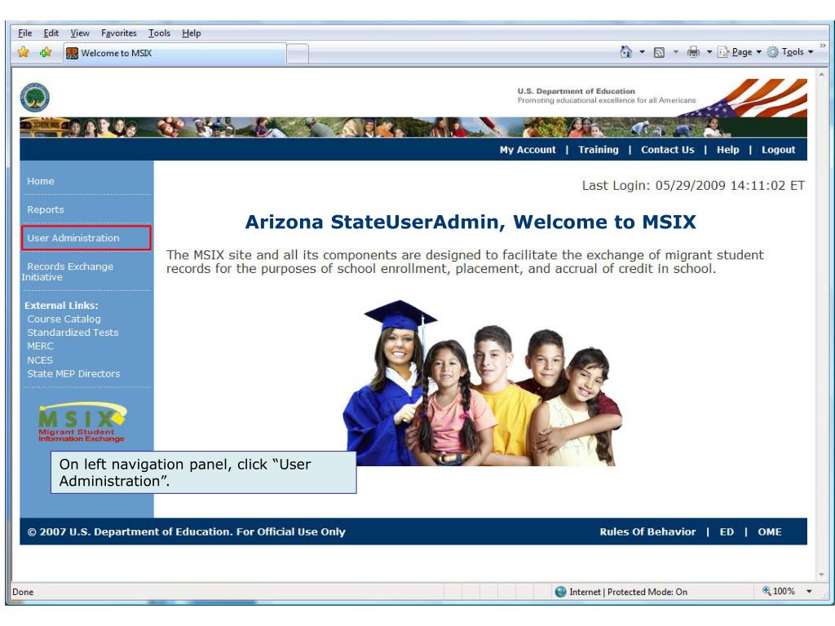Click the browser Home icon
Image resolution: width=835 pixels, height=626 pixels.
coord(626,51)
